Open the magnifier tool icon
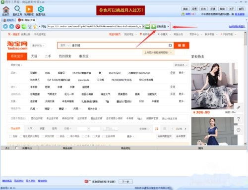Screen dimensions: 248x190 pyautogui.click(x=17, y=9)
